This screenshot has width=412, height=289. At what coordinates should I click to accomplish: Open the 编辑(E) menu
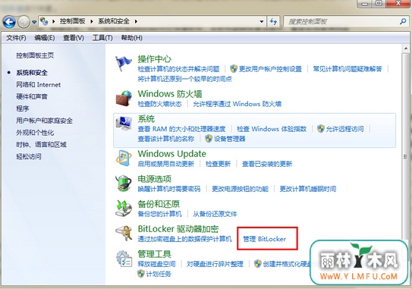pyautogui.click(x=45, y=38)
